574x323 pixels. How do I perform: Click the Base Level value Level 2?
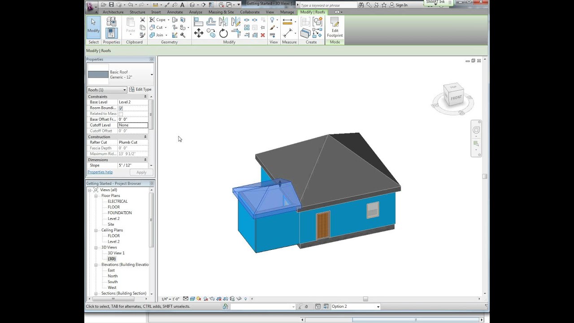[x=133, y=102]
